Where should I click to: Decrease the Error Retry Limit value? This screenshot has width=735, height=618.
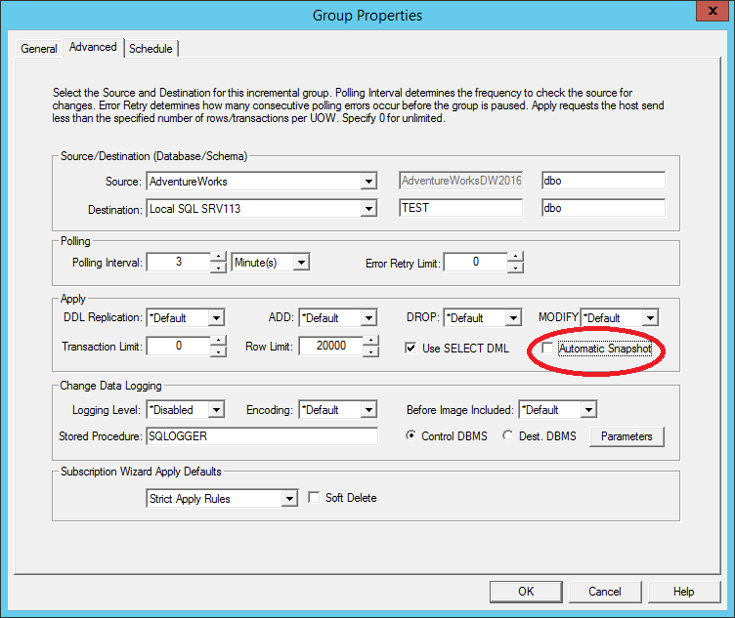tap(515, 268)
